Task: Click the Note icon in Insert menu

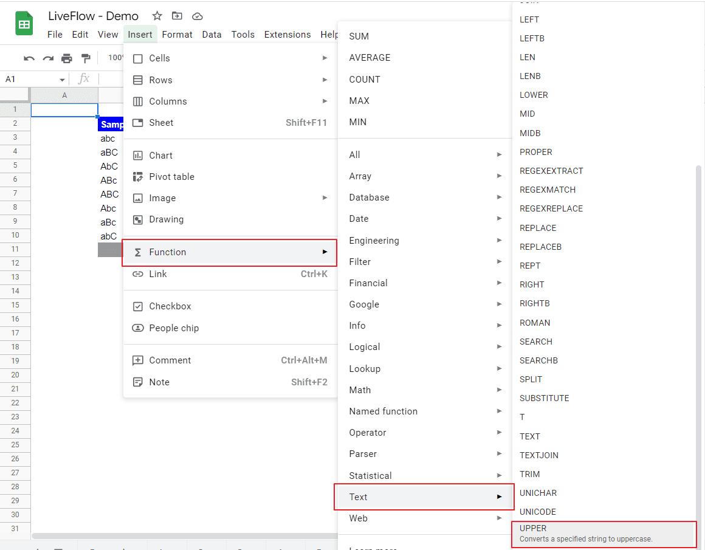Action: pyautogui.click(x=138, y=382)
